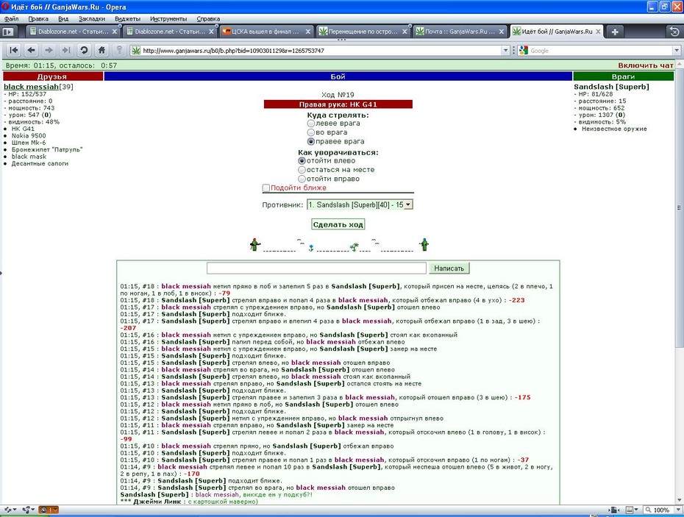This screenshot has height=517, width=684.
Task: Close the 'Перемещение по остро...' tab
Action: (x=405, y=32)
